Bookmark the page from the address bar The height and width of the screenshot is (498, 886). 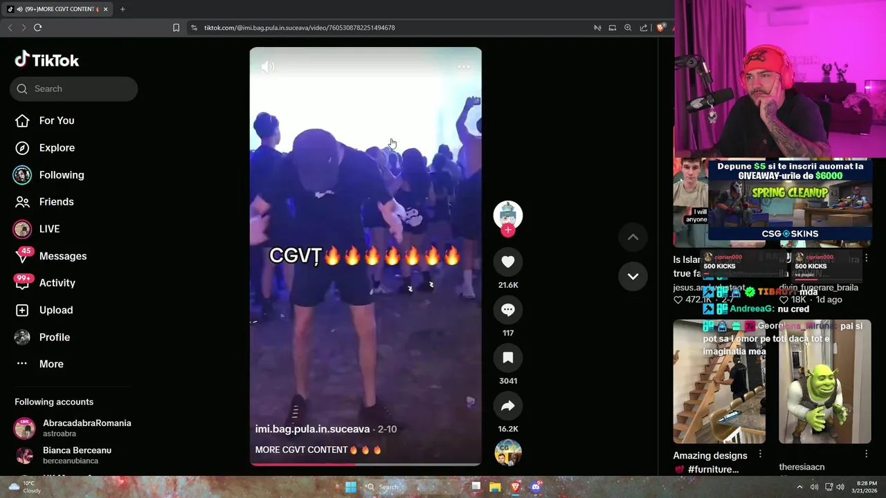point(176,28)
